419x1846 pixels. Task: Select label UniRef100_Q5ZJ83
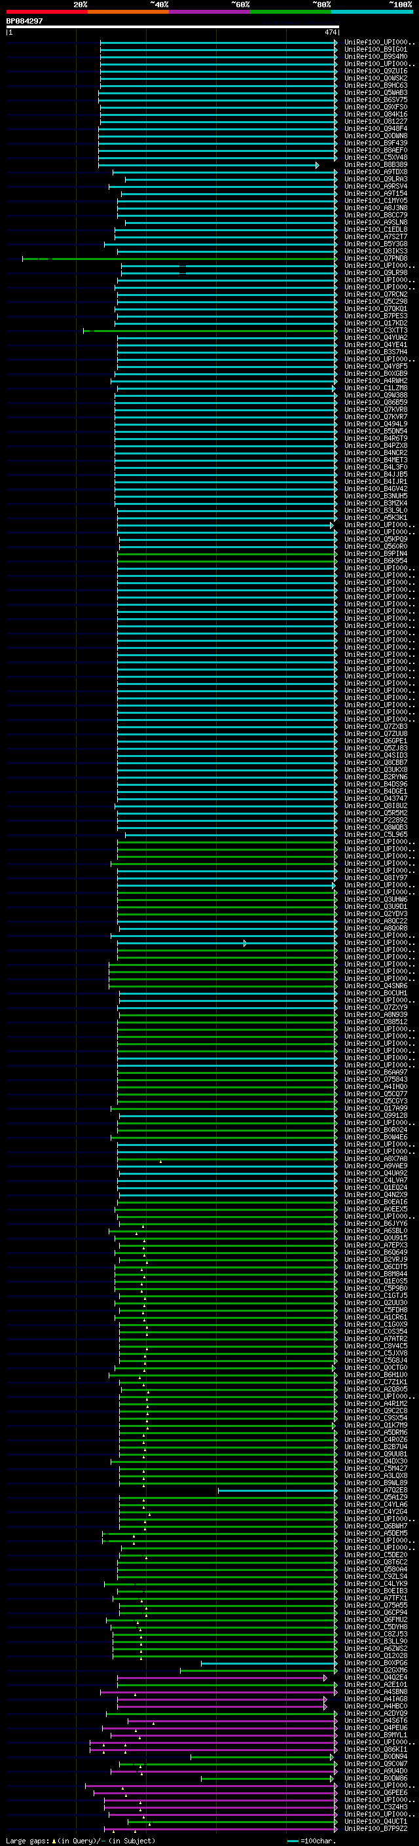coord(375,748)
